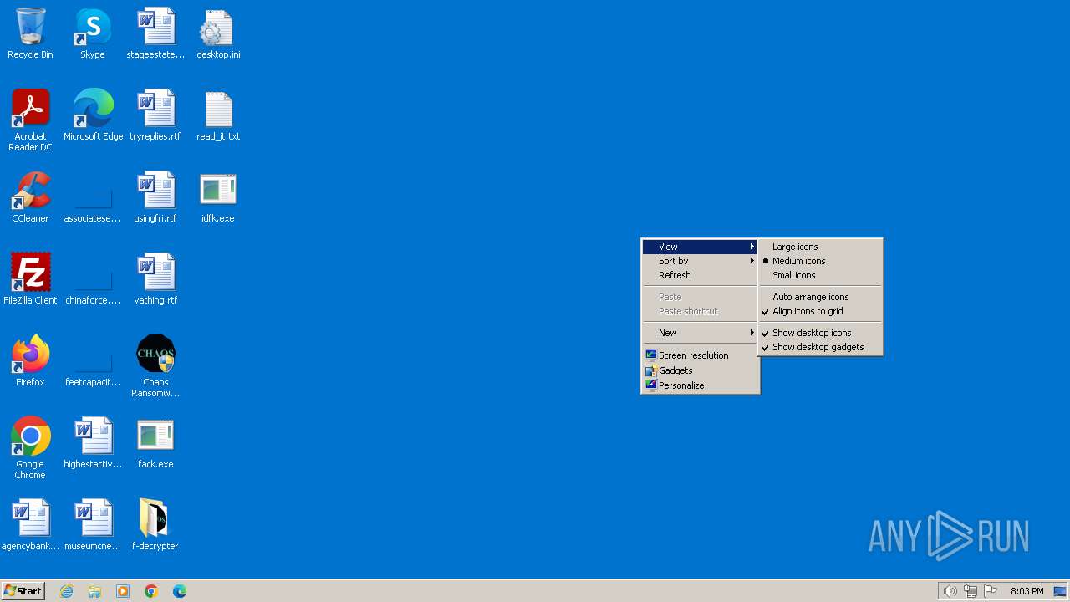Enable Auto arrange icons
This screenshot has height=602, width=1070.
coord(820,297)
